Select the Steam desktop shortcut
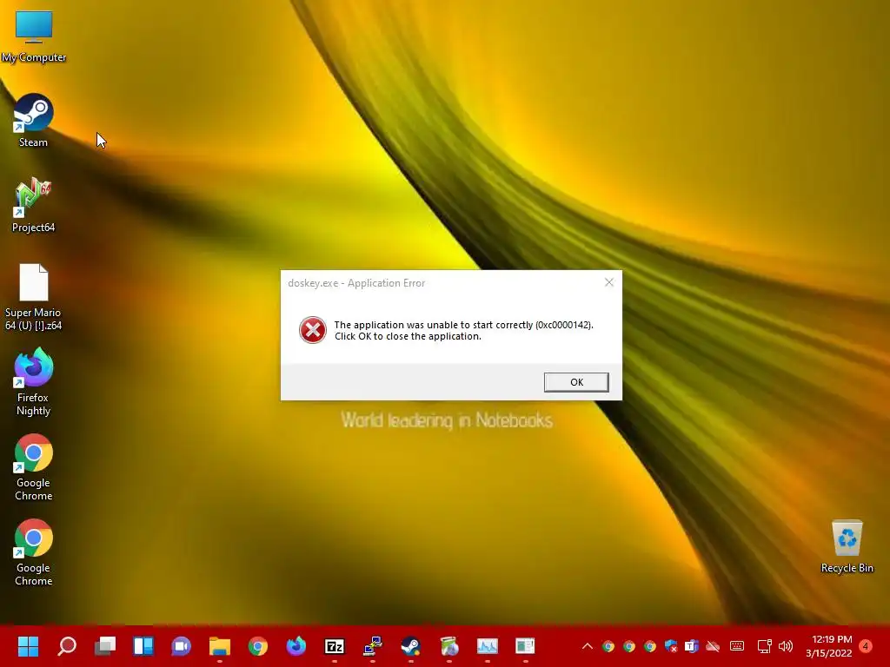The width and height of the screenshot is (890, 667). [34, 121]
